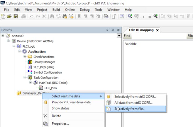
Task: Open the Library Manager icon in tree
Action: [30, 62]
